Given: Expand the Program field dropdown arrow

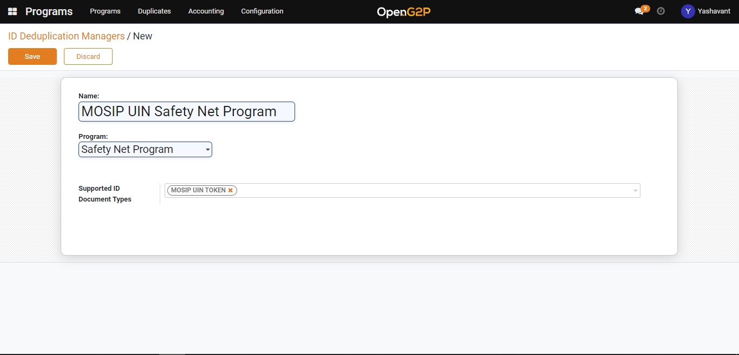Looking at the screenshot, I should coord(207,150).
